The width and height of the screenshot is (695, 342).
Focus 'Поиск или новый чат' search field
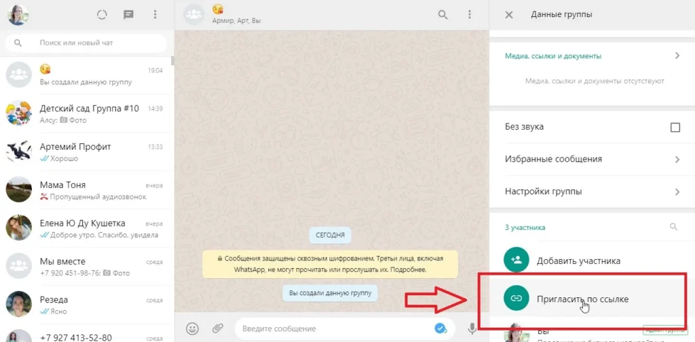pos(86,43)
